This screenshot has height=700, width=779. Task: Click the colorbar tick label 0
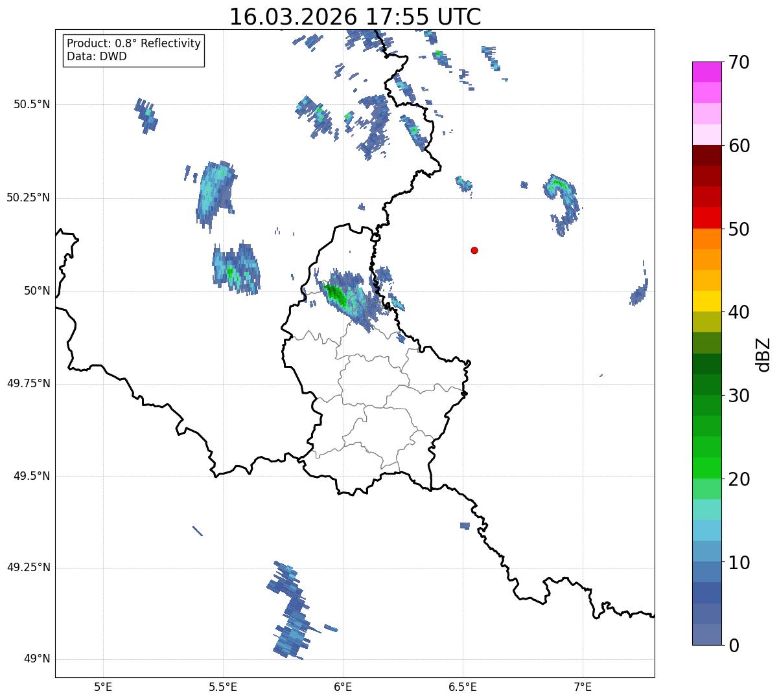(734, 646)
